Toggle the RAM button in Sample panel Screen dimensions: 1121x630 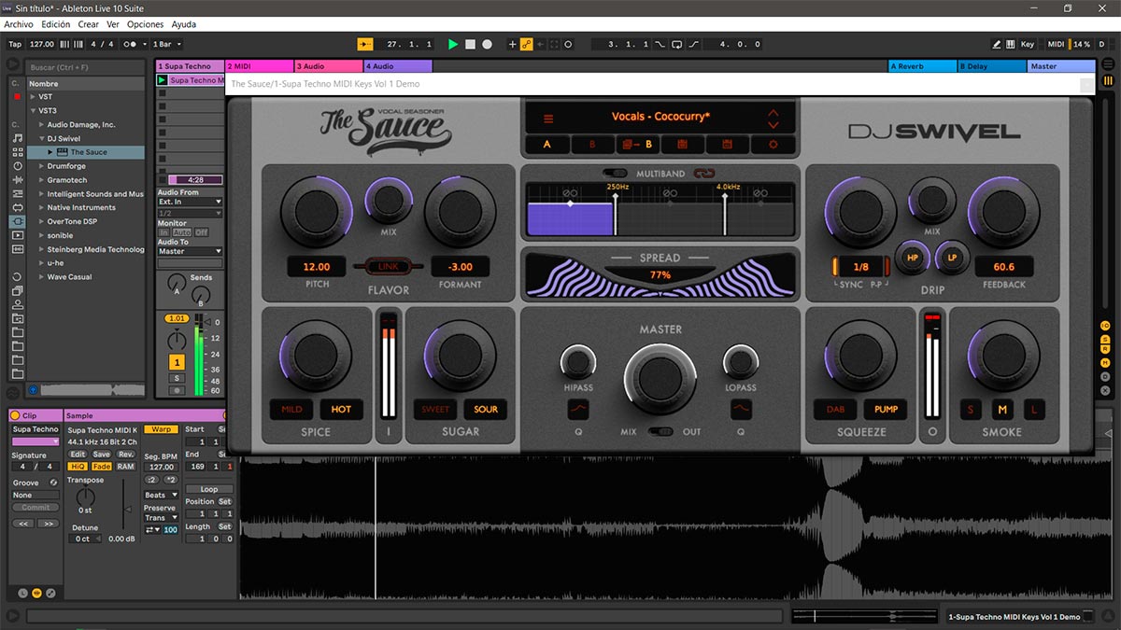click(x=125, y=466)
